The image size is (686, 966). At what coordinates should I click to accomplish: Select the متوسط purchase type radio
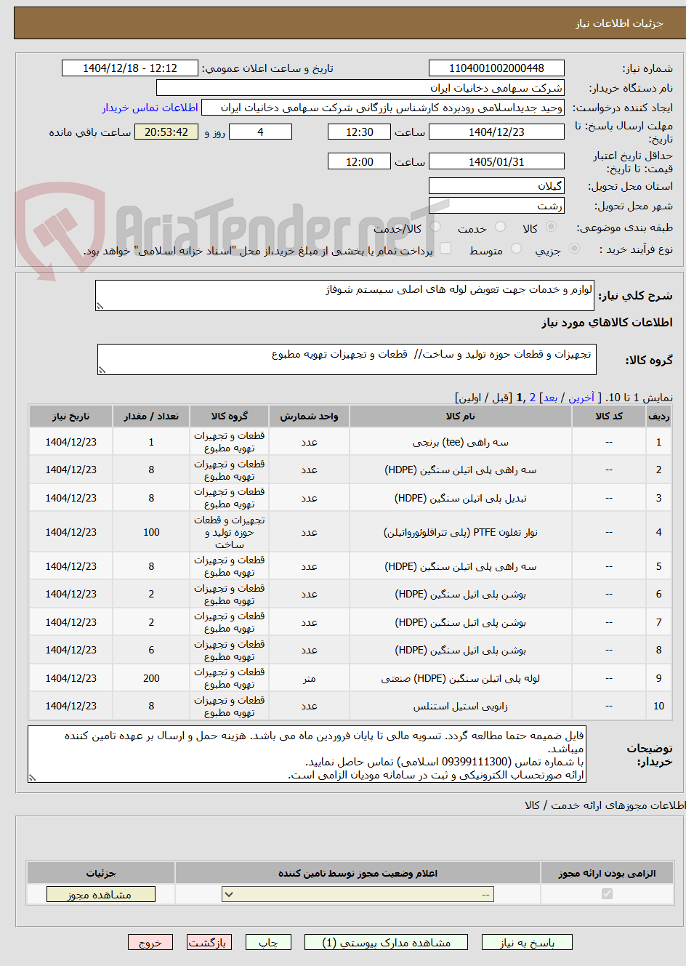tap(516, 249)
